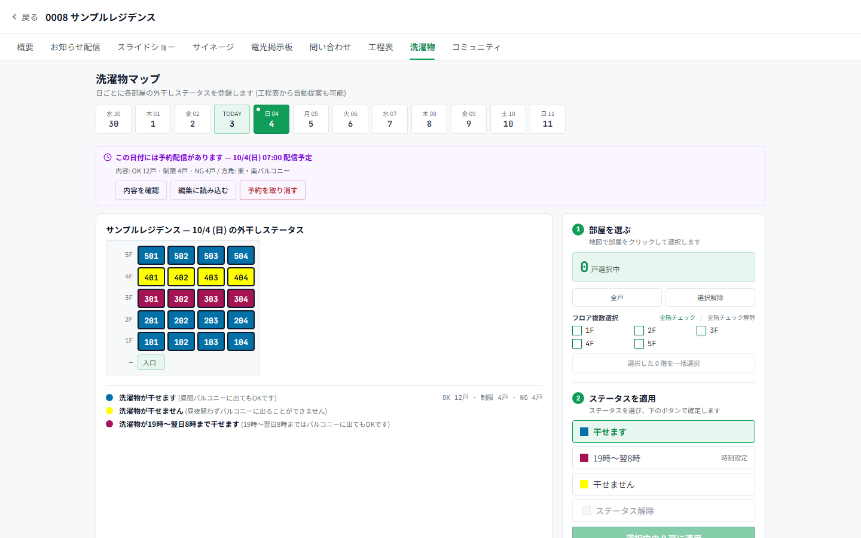Click the 全階チェック link
This screenshot has height=538, width=861.
point(677,317)
